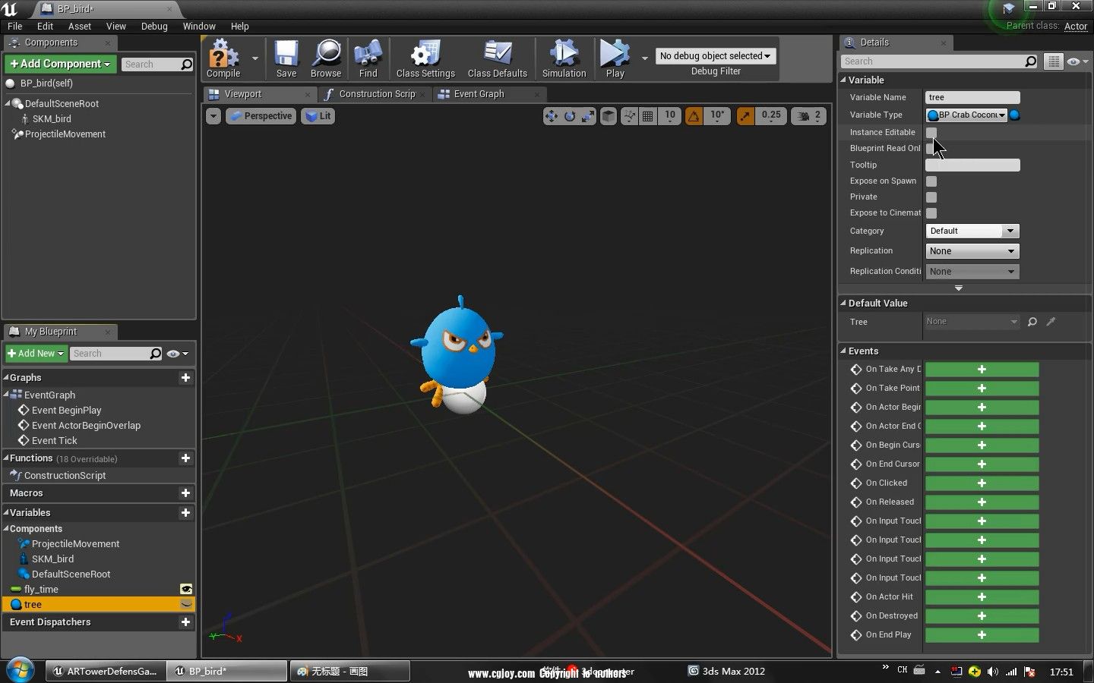Viewport: 1094px width, 683px height.
Task: Open Play options dropdown arrow
Action: pyautogui.click(x=644, y=58)
